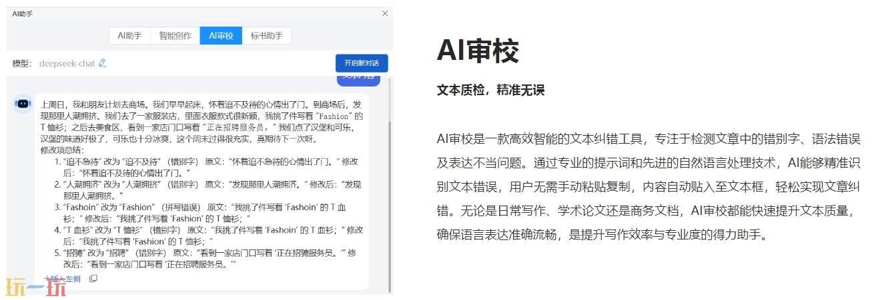Close the AI助手 panel
Image resolution: width=872 pixels, height=300 pixels.
385,13
